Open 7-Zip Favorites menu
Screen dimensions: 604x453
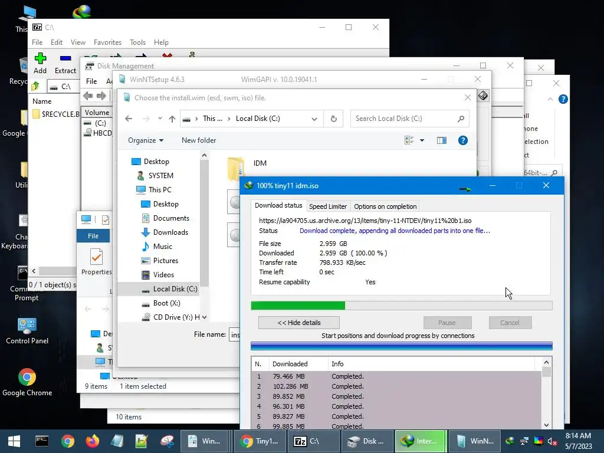click(x=107, y=42)
